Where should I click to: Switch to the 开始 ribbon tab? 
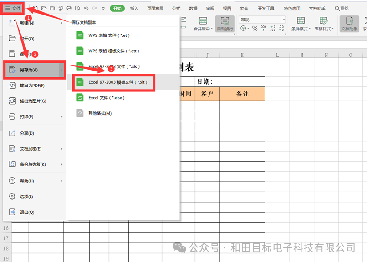[117, 9]
